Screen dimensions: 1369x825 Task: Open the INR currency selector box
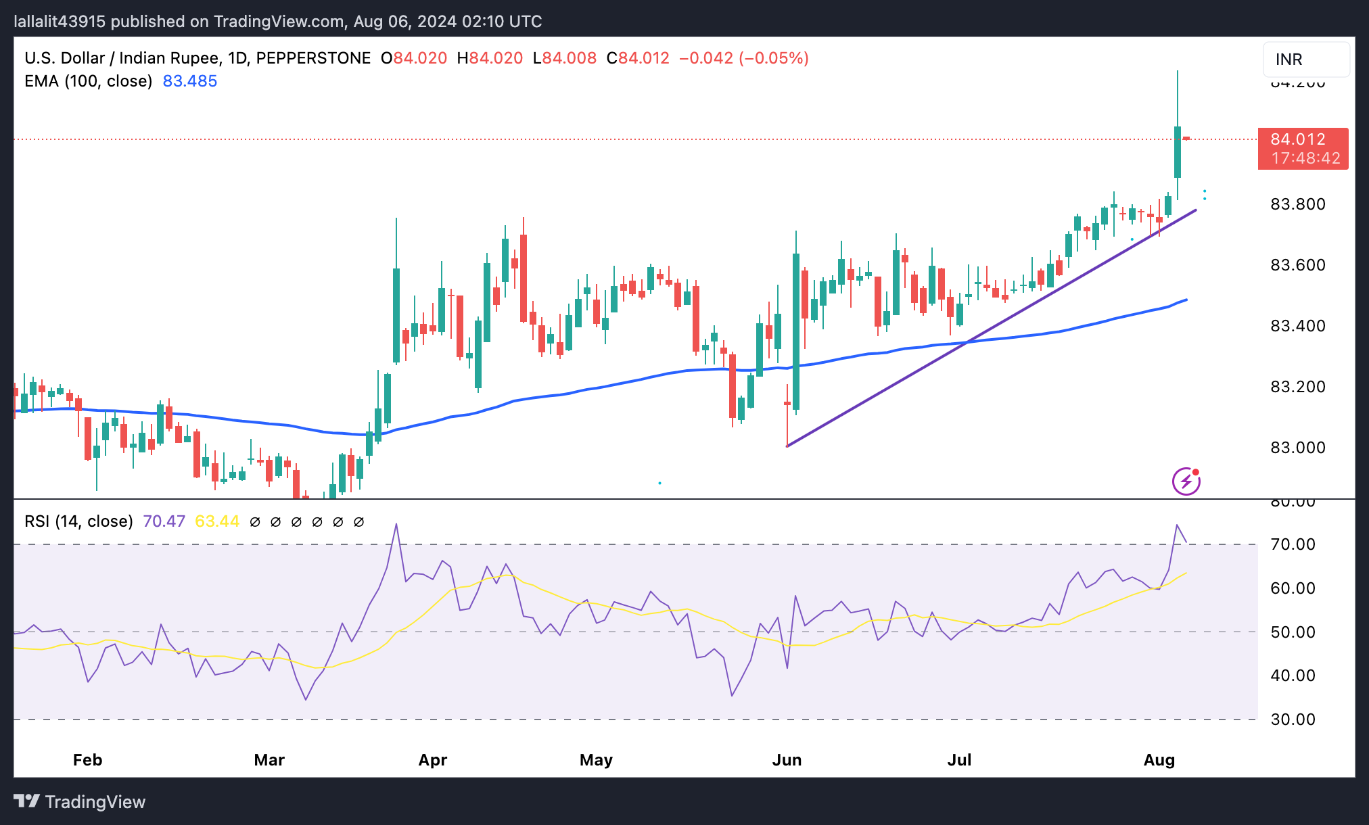(1305, 60)
